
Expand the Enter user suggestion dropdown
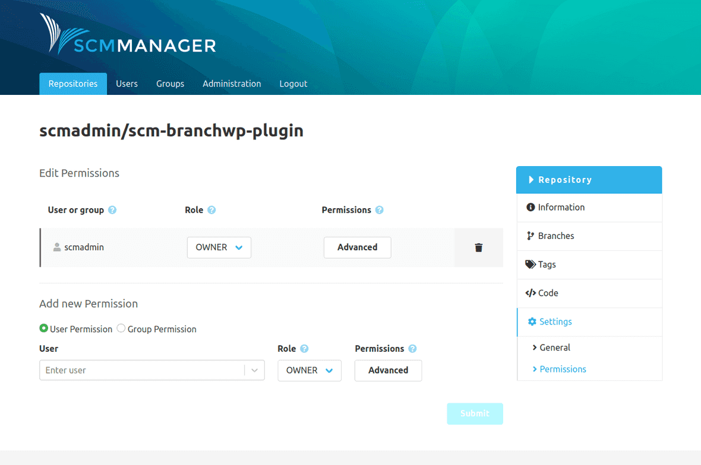coord(255,370)
